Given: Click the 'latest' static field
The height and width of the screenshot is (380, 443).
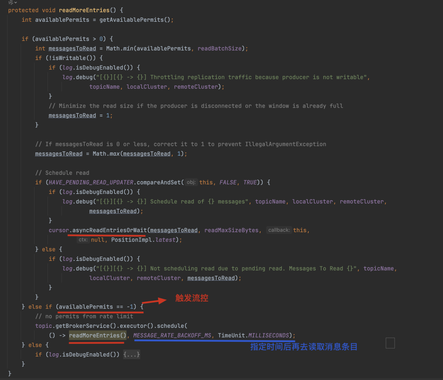Looking at the screenshot, I should [165, 240].
